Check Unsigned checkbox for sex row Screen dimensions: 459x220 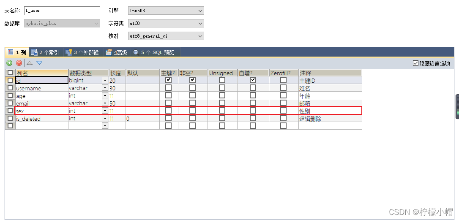[x=222, y=110]
